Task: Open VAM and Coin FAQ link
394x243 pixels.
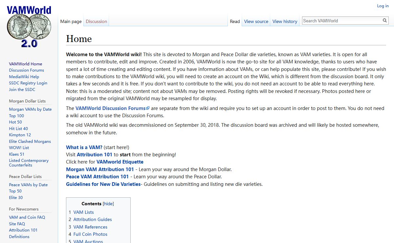Action: point(27,217)
